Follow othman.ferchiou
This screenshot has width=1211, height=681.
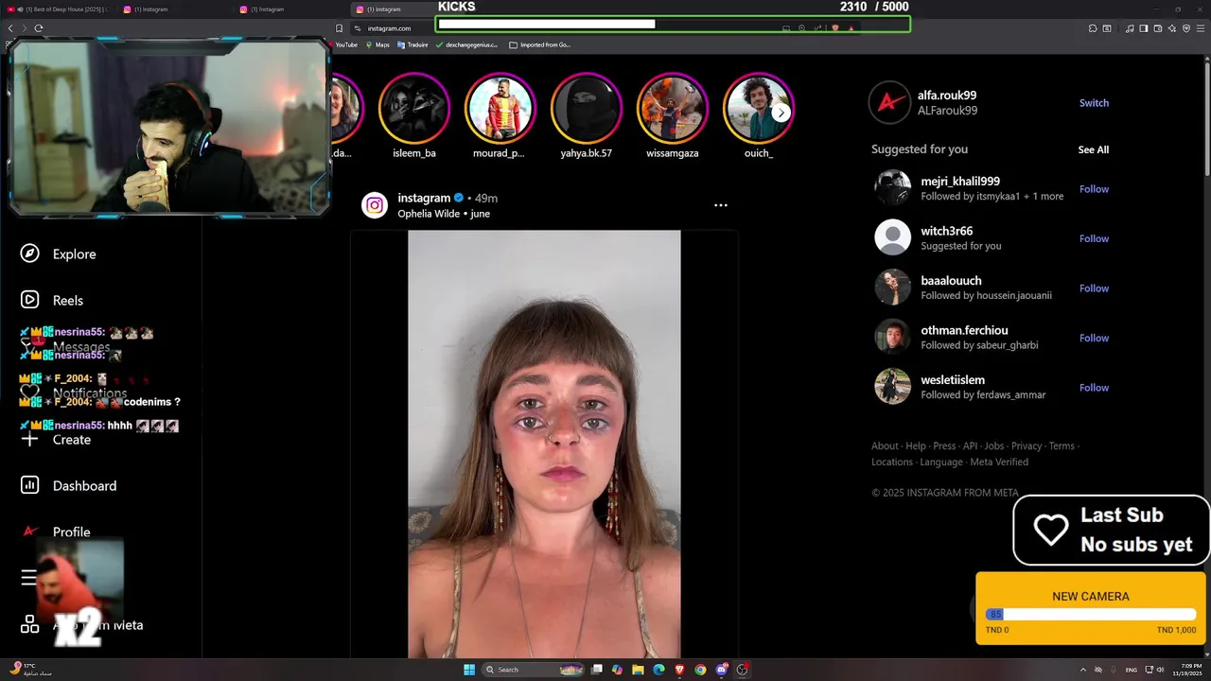pyautogui.click(x=1094, y=338)
